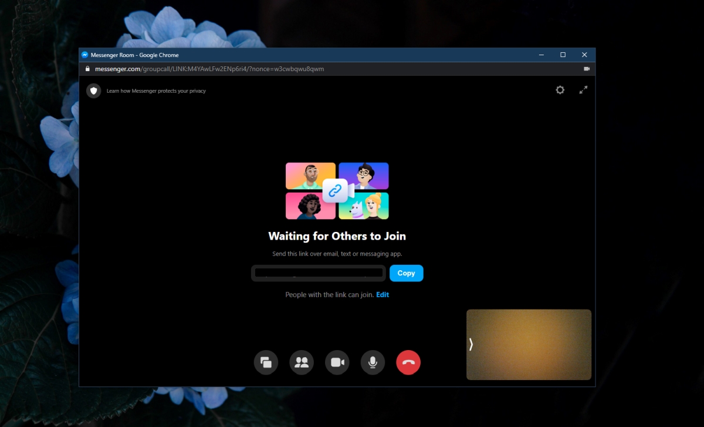Mute the microphone
The width and height of the screenshot is (704, 427).
[x=373, y=362]
